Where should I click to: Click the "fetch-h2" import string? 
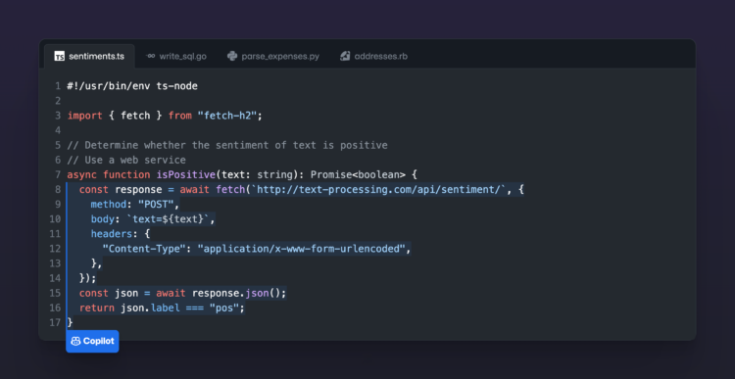point(227,116)
